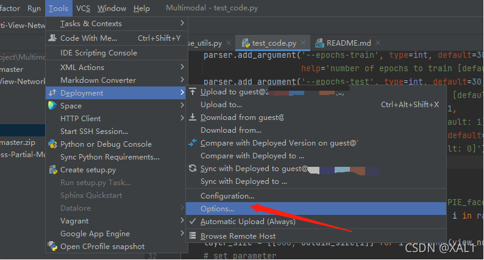Expand the Space submenu arrow
Viewport: 484px width, 260px height.
pos(182,105)
